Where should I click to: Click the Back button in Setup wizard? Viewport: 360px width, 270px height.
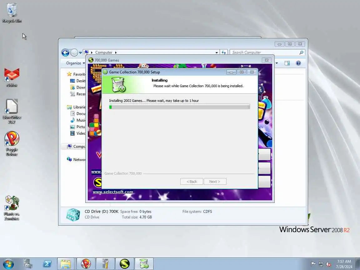tap(192, 181)
